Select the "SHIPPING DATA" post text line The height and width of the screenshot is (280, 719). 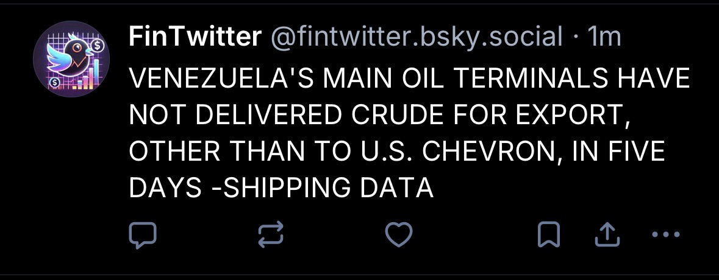coord(281,189)
